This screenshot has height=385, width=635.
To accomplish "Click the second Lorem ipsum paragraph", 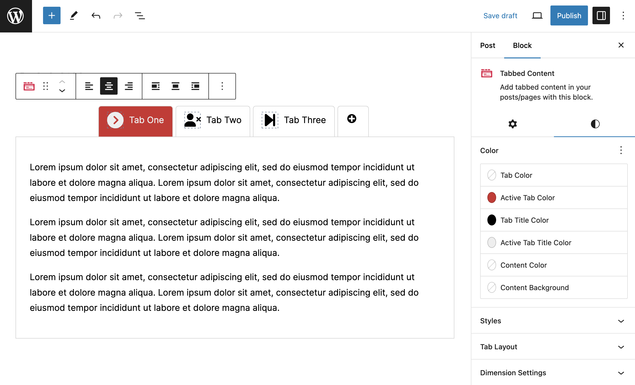I will 224,237.
